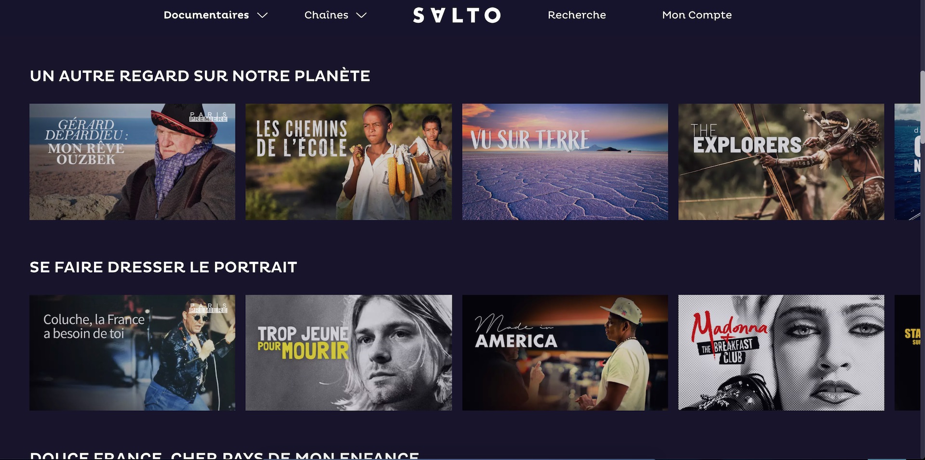Expand the Chaînes dropdown chevron
This screenshot has width=925, height=460.
tap(361, 15)
